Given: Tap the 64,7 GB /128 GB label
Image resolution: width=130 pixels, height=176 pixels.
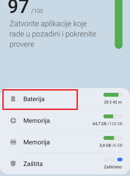Looking at the screenshot, I should click(x=108, y=124).
